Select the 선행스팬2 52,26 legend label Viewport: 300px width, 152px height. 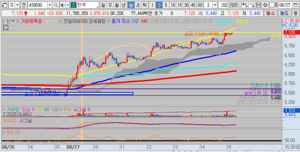[x=197, y=21]
